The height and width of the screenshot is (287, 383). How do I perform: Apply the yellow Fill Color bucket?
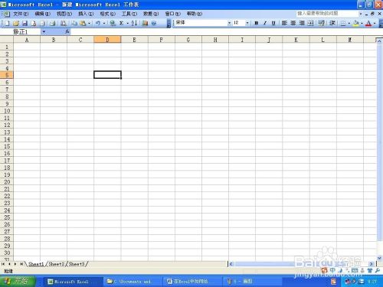point(356,24)
